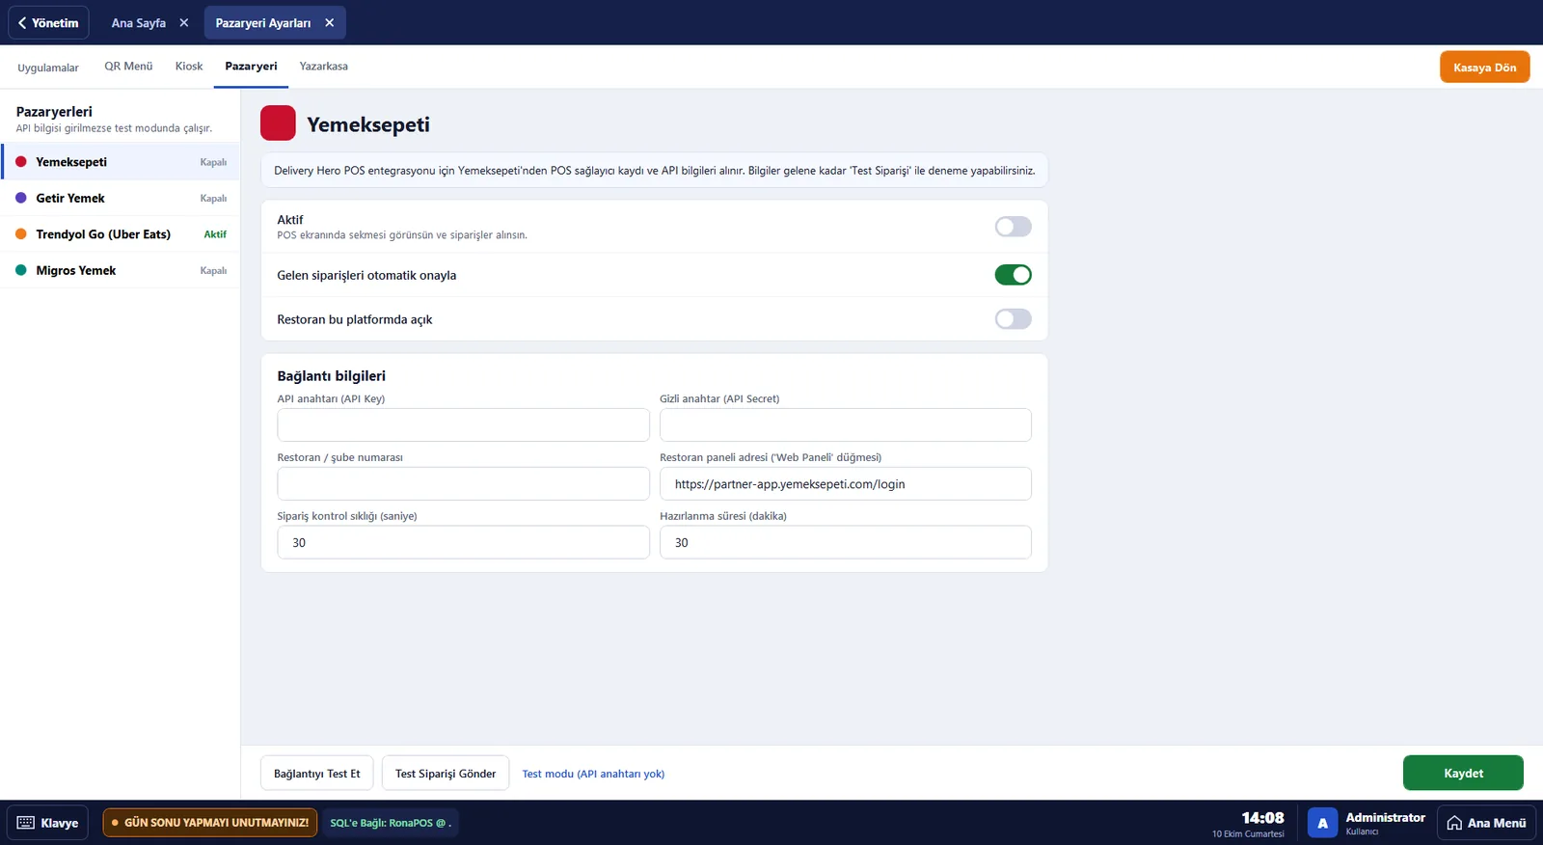This screenshot has height=845, width=1543.
Task: Click the Kaydet save button
Action: [1463, 773]
